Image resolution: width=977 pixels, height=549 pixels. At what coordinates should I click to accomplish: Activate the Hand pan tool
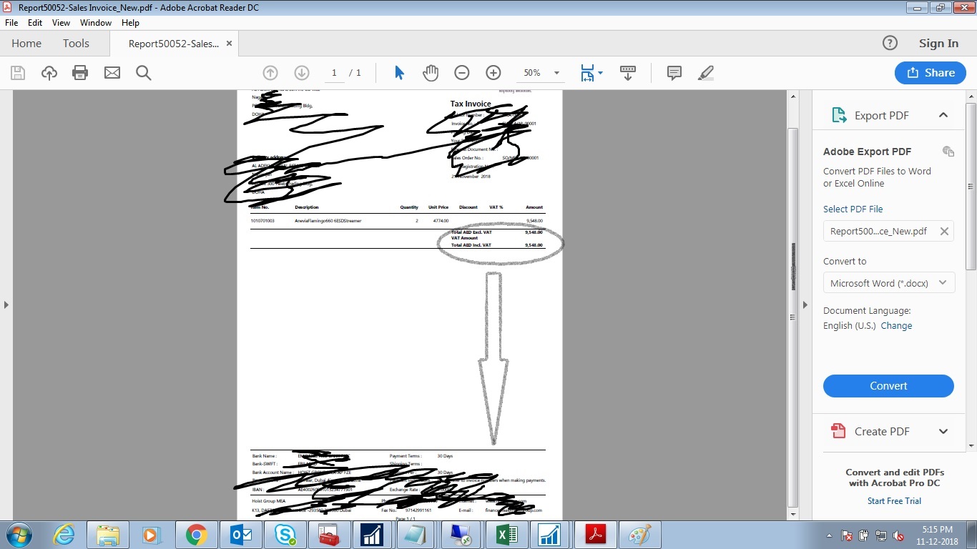431,73
